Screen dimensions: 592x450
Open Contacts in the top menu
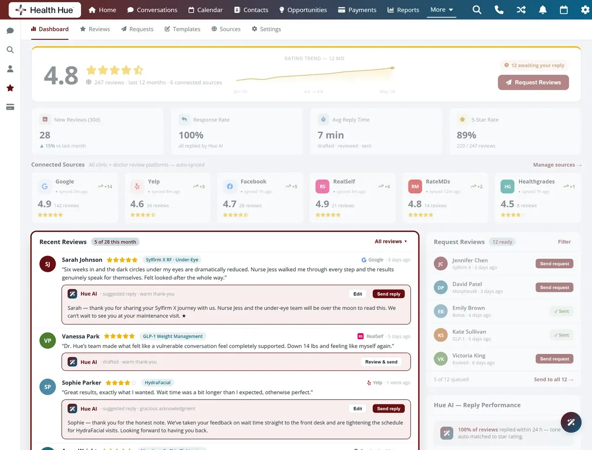[x=251, y=10]
